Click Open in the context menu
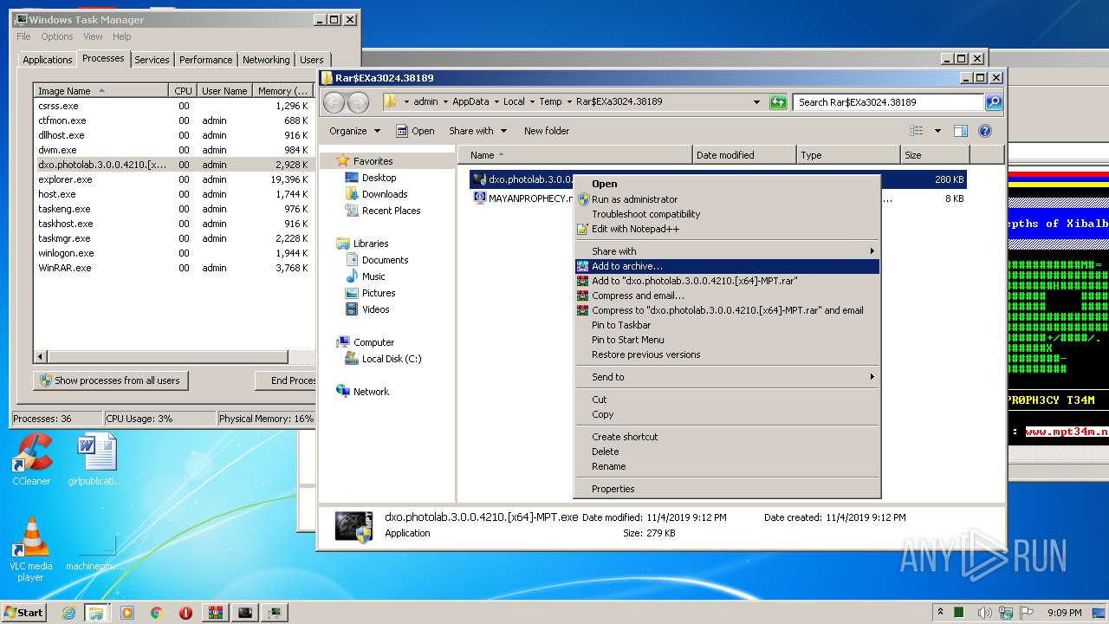 tap(727, 184)
